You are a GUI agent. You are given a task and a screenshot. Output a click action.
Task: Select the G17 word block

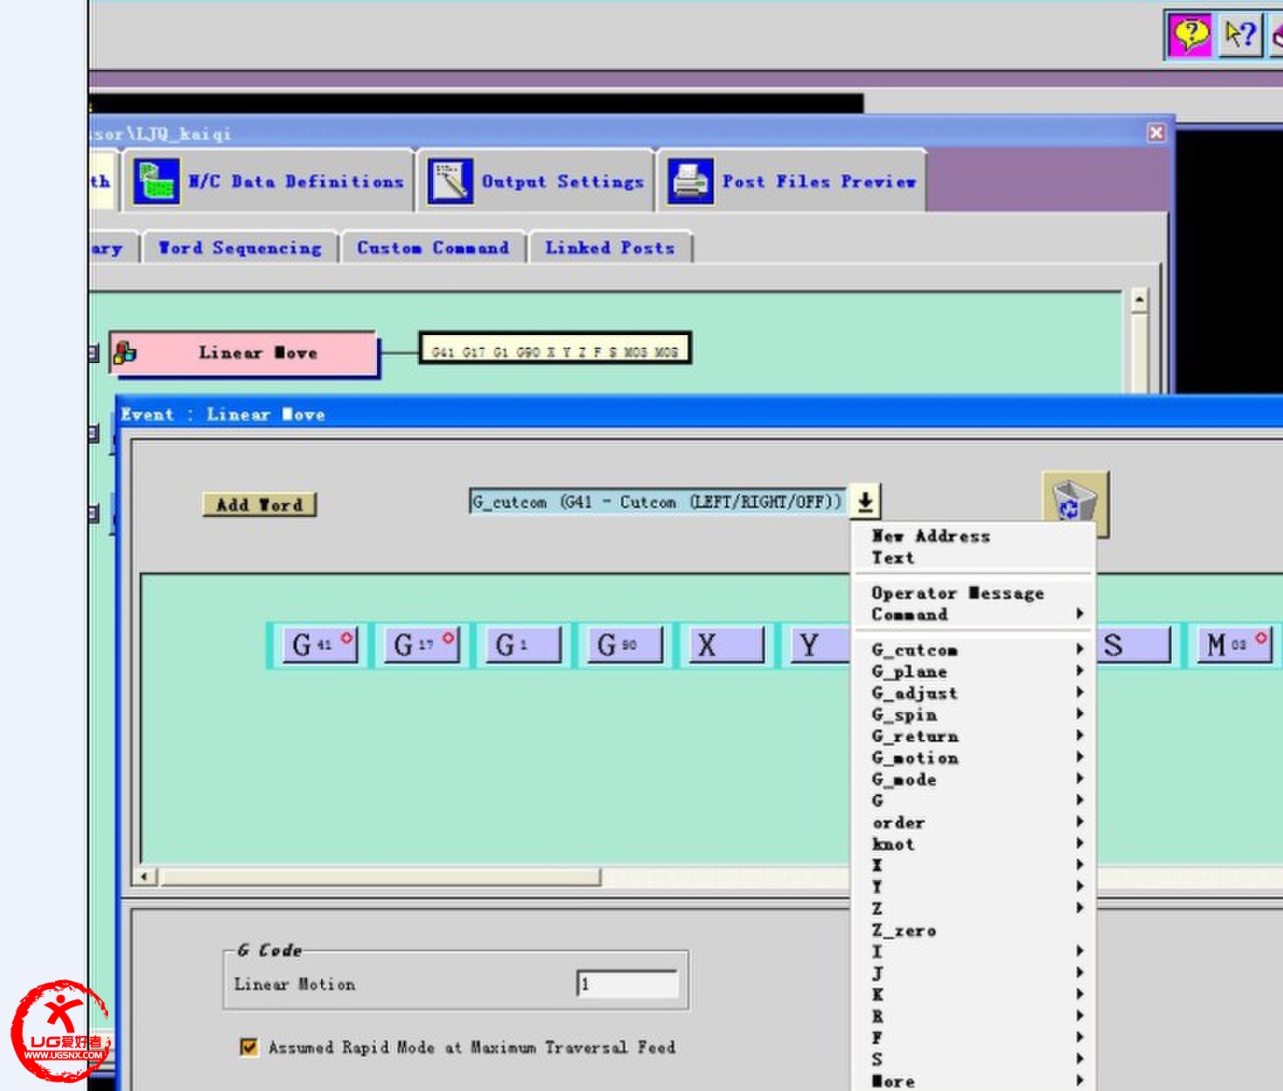422,645
